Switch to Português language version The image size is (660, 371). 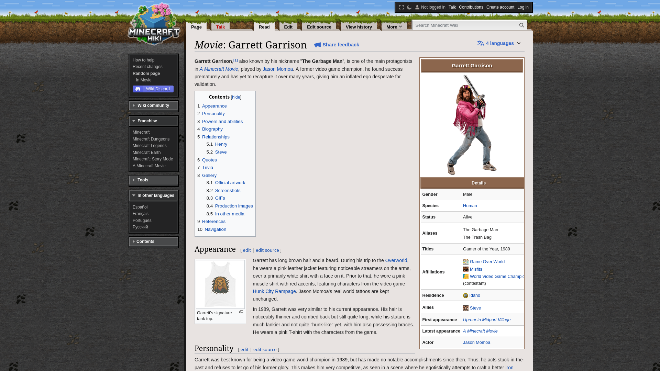click(x=142, y=221)
